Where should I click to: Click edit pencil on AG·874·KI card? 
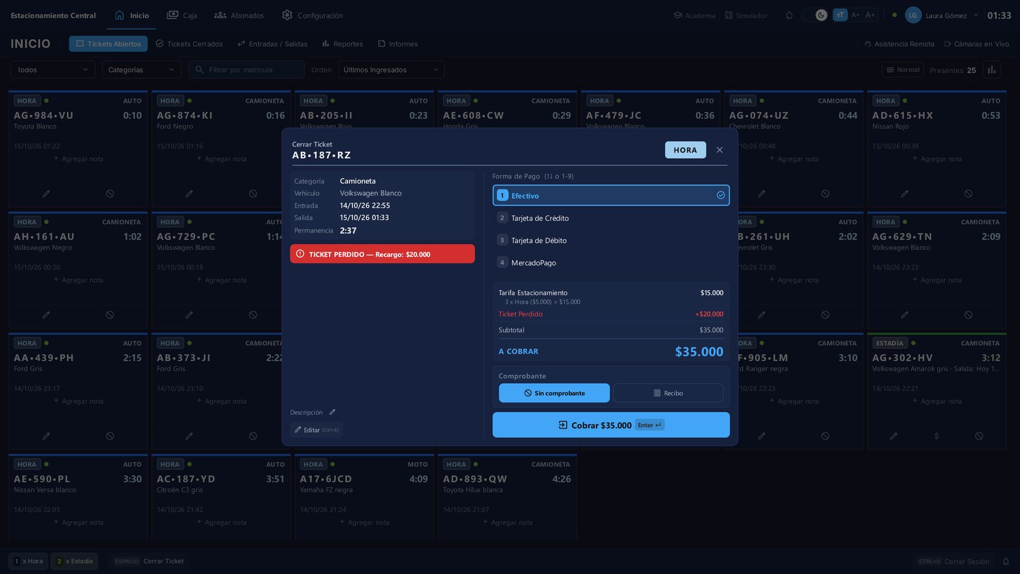tap(189, 193)
